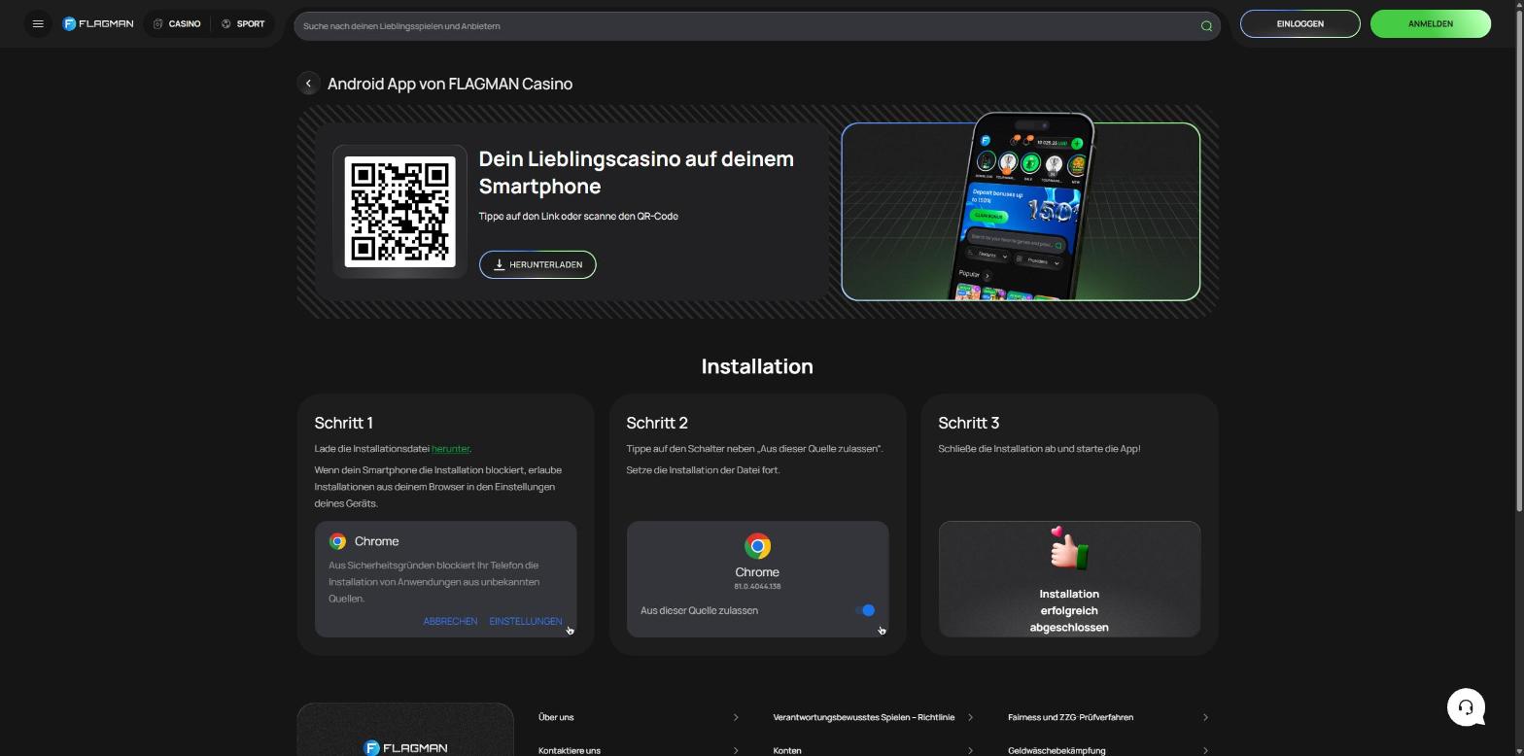This screenshot has width=1524, height=756.
Task: Open the hamburger menu
Action: (38, 24)
